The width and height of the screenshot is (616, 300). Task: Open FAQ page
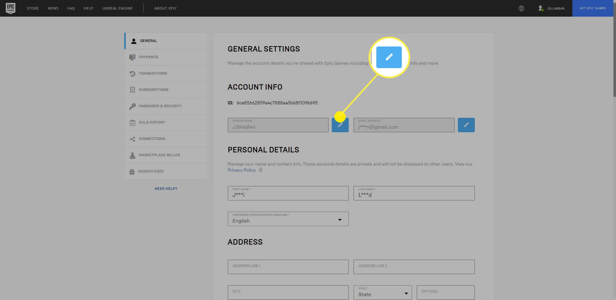point(71,8)
